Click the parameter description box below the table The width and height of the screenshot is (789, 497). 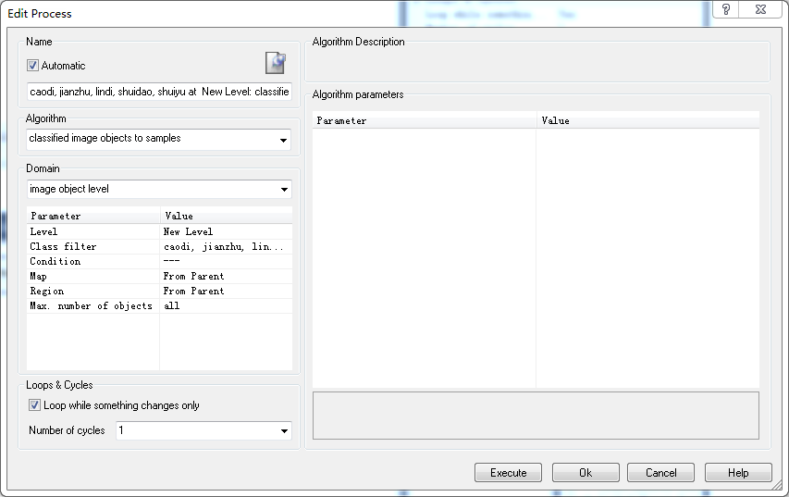tap(536, 416)
